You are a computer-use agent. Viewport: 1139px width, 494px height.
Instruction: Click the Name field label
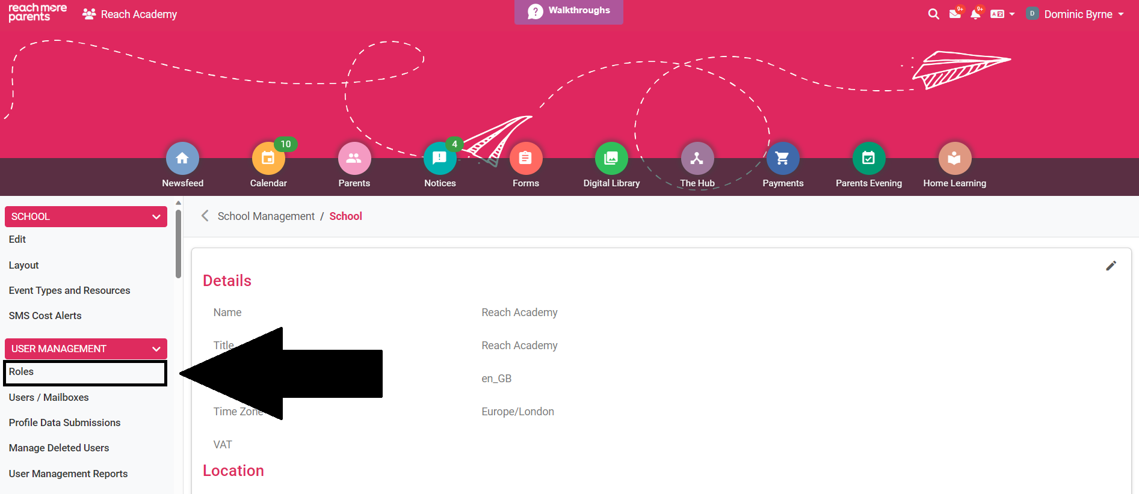[227, 313]
